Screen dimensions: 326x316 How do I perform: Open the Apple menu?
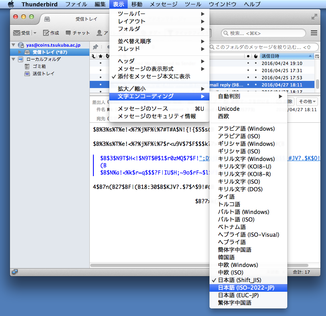coord(11,4)
